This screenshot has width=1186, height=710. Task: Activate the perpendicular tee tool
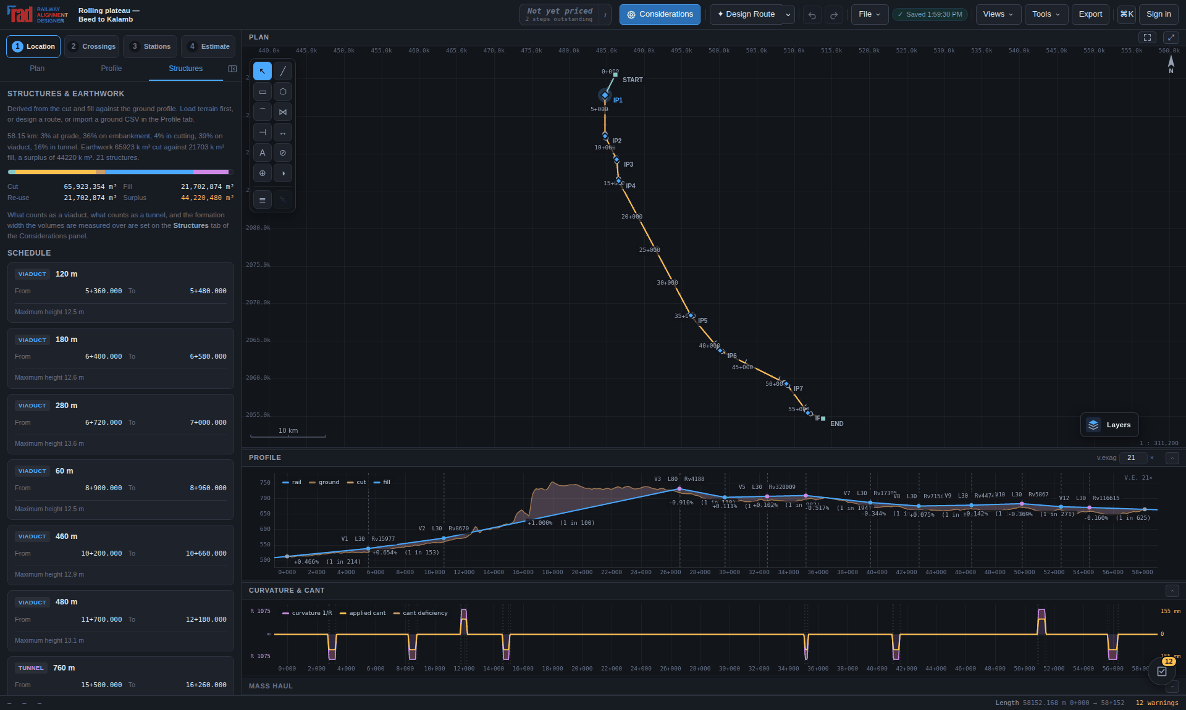pos(263,133)
